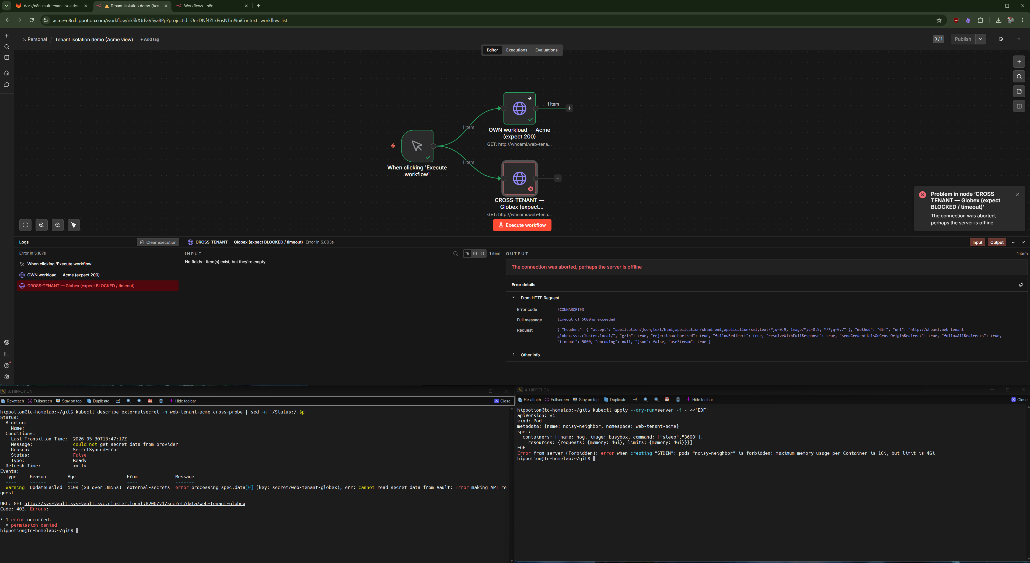Switch input view to Table mode
Screen dimensions: 1030x563
click(475, 253)
